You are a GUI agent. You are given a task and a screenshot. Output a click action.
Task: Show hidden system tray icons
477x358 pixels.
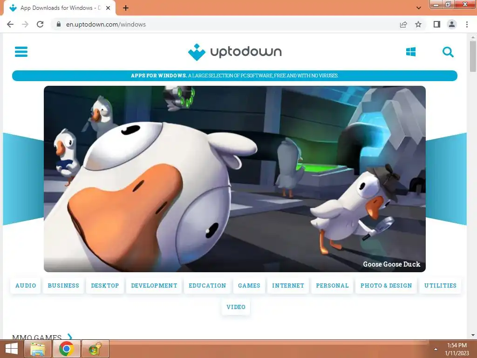point(436,349)
